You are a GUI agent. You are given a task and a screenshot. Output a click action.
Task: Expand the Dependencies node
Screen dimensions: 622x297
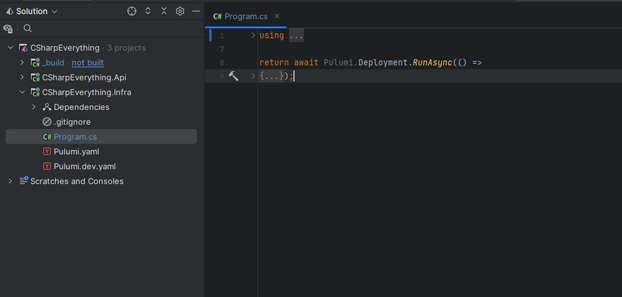pos(34,107)
